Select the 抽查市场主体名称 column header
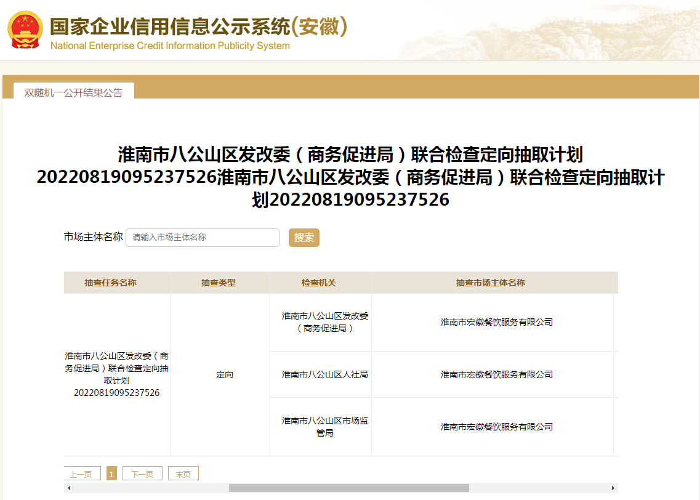This screenshot has height=500, width=700. pos(491,283)
